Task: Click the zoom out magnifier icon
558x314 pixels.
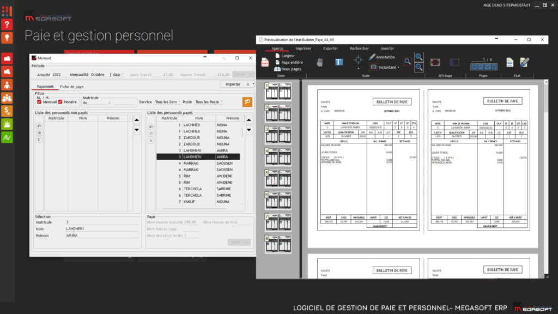Action: (419, 67)
